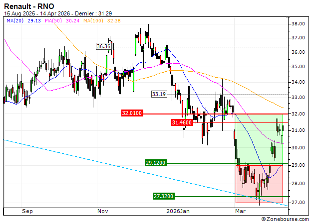Click the date range and Dernier subtitle

[58, 13]
